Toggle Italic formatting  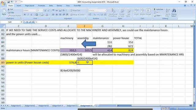tap(28, 15)
